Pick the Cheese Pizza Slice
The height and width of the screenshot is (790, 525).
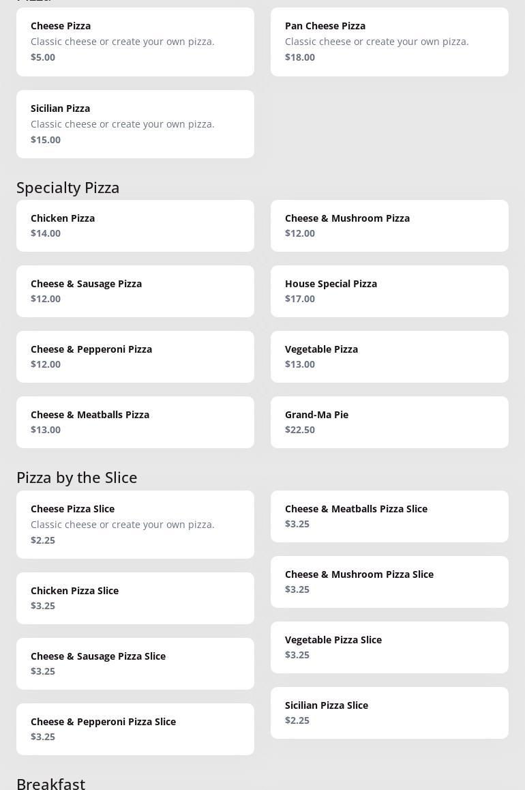coord(135,525)
